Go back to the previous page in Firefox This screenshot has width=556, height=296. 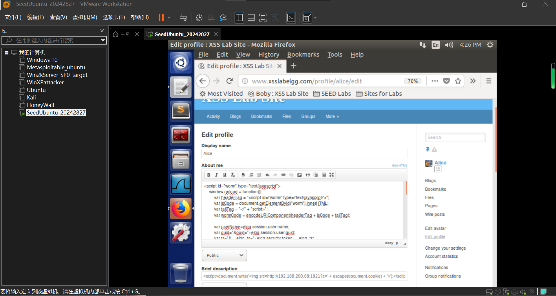coord(203,81)
